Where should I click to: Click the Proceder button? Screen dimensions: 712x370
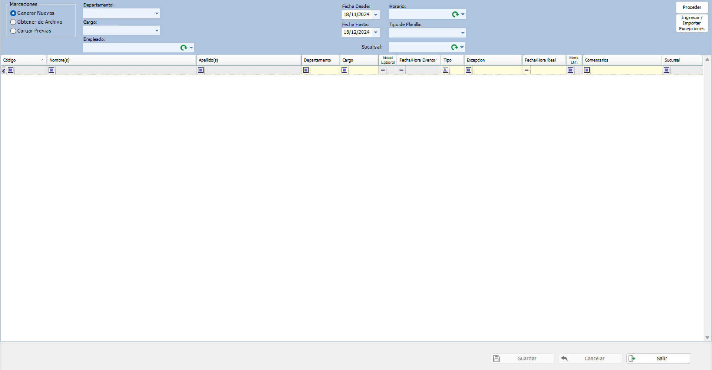click(691, 7)
